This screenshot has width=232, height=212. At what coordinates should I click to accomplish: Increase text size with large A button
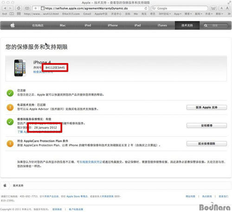click(227, 8)
